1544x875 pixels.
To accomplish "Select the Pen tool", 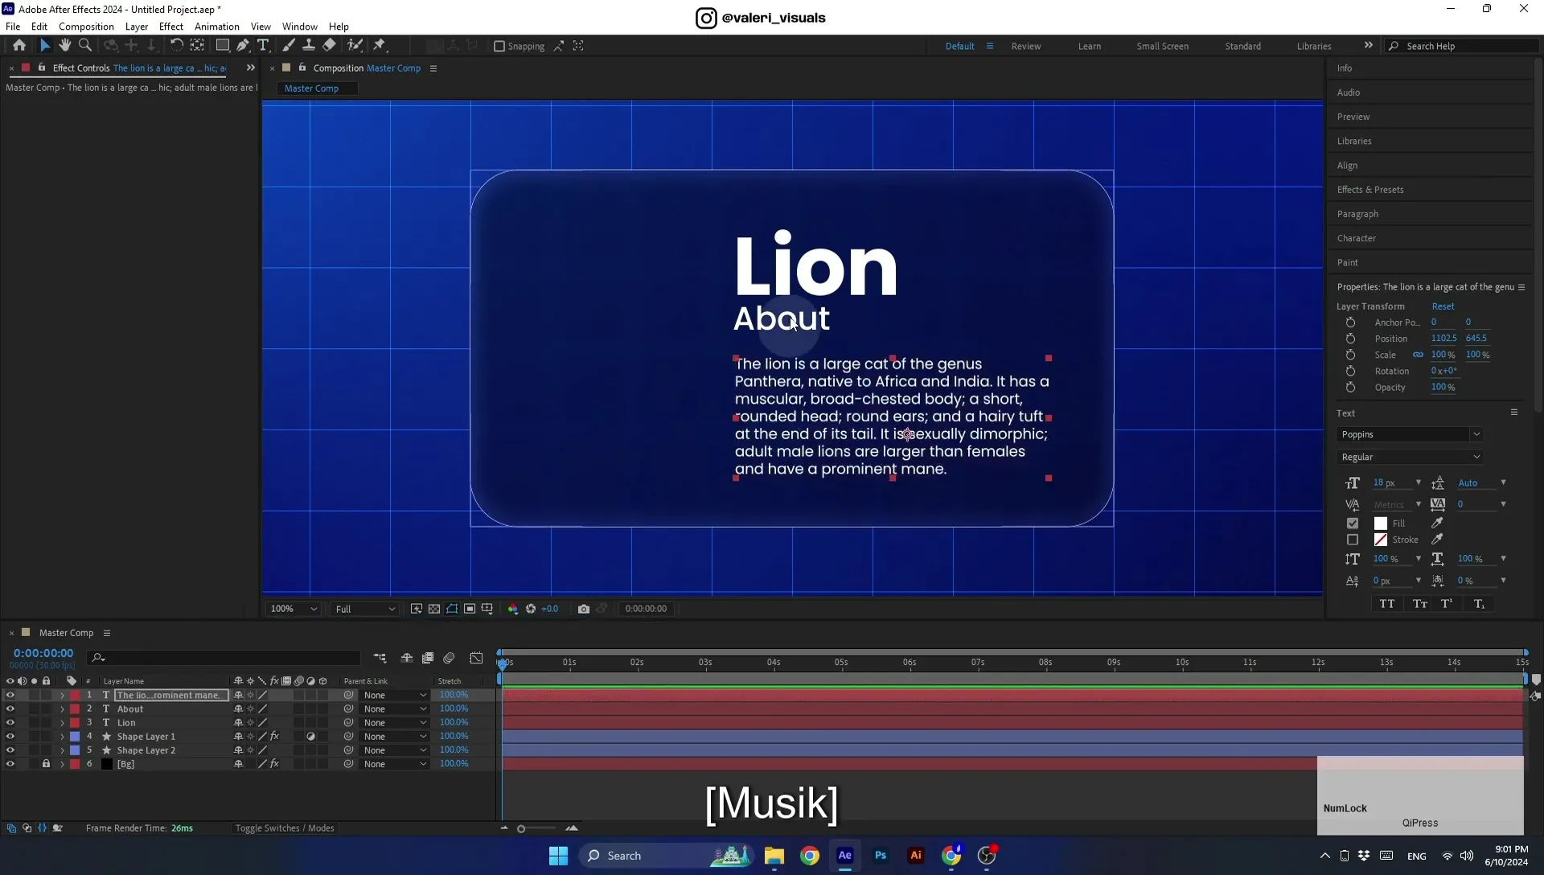I will pos(243,46).
